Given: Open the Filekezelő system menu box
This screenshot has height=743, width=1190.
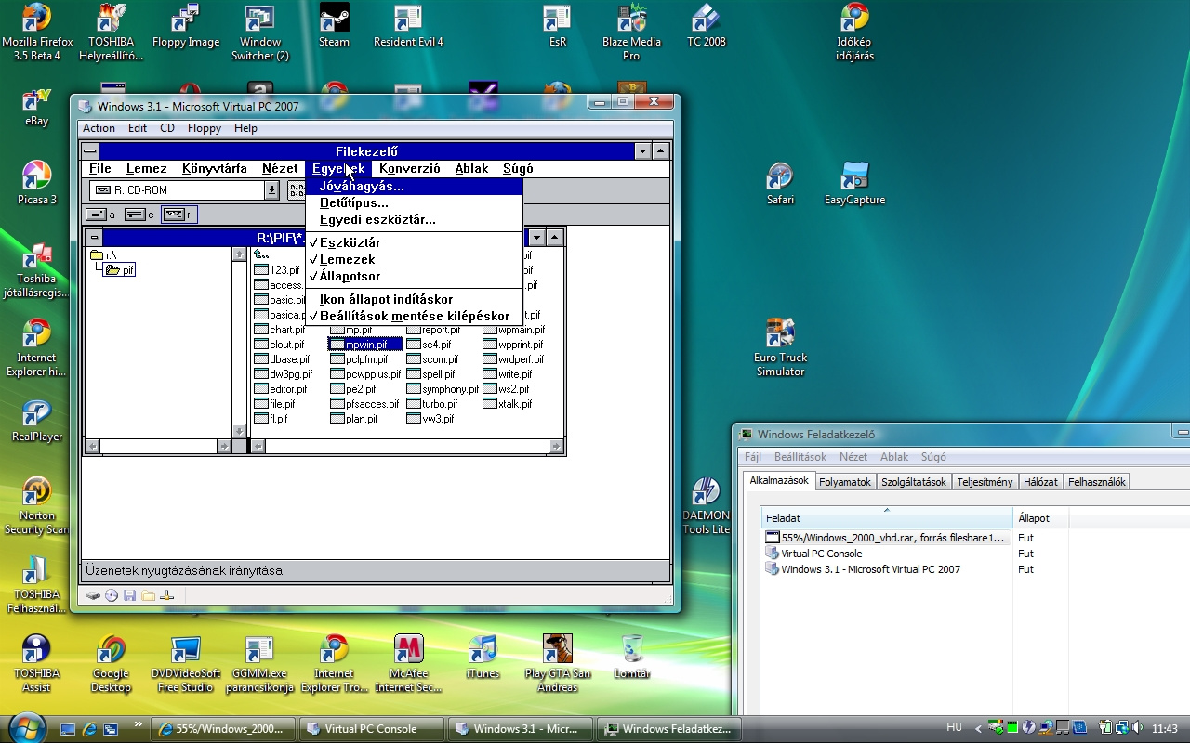Looking at the screenshot, I should pos(90,151).
